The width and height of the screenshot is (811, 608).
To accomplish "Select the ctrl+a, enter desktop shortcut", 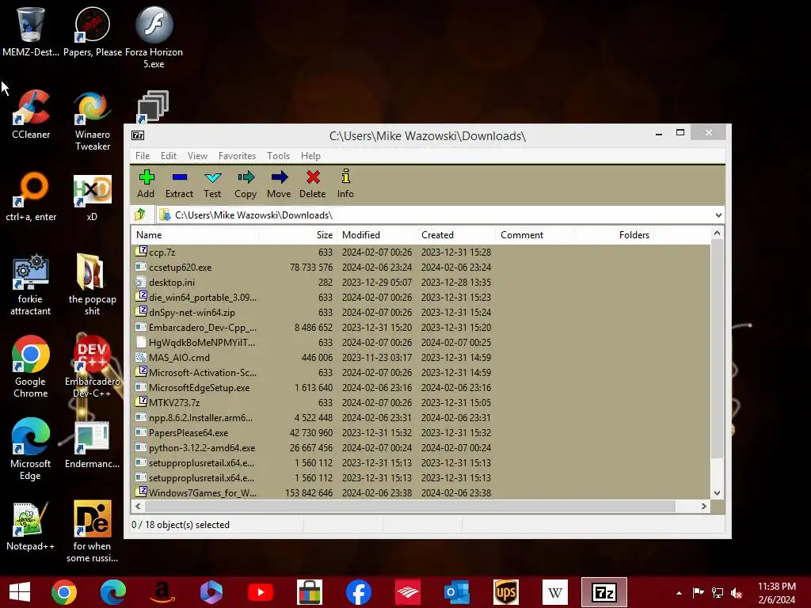I will [31, 197].
